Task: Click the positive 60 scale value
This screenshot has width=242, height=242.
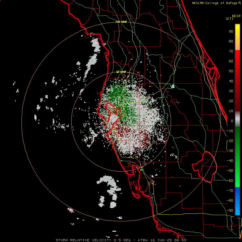Action: (231, 61)
